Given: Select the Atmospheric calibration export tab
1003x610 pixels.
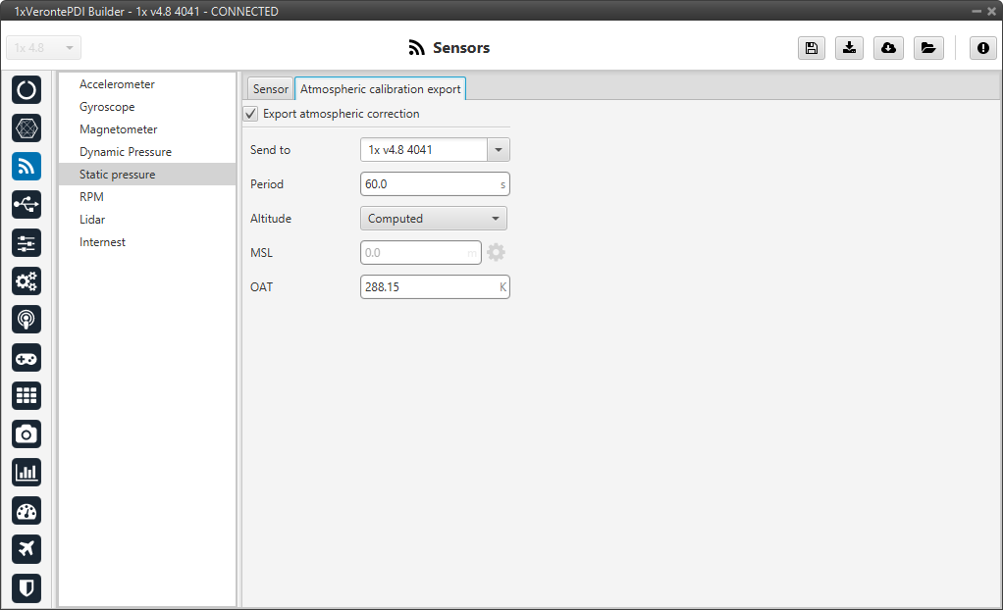Looking at the screenshot, I should tap(380, 89).
